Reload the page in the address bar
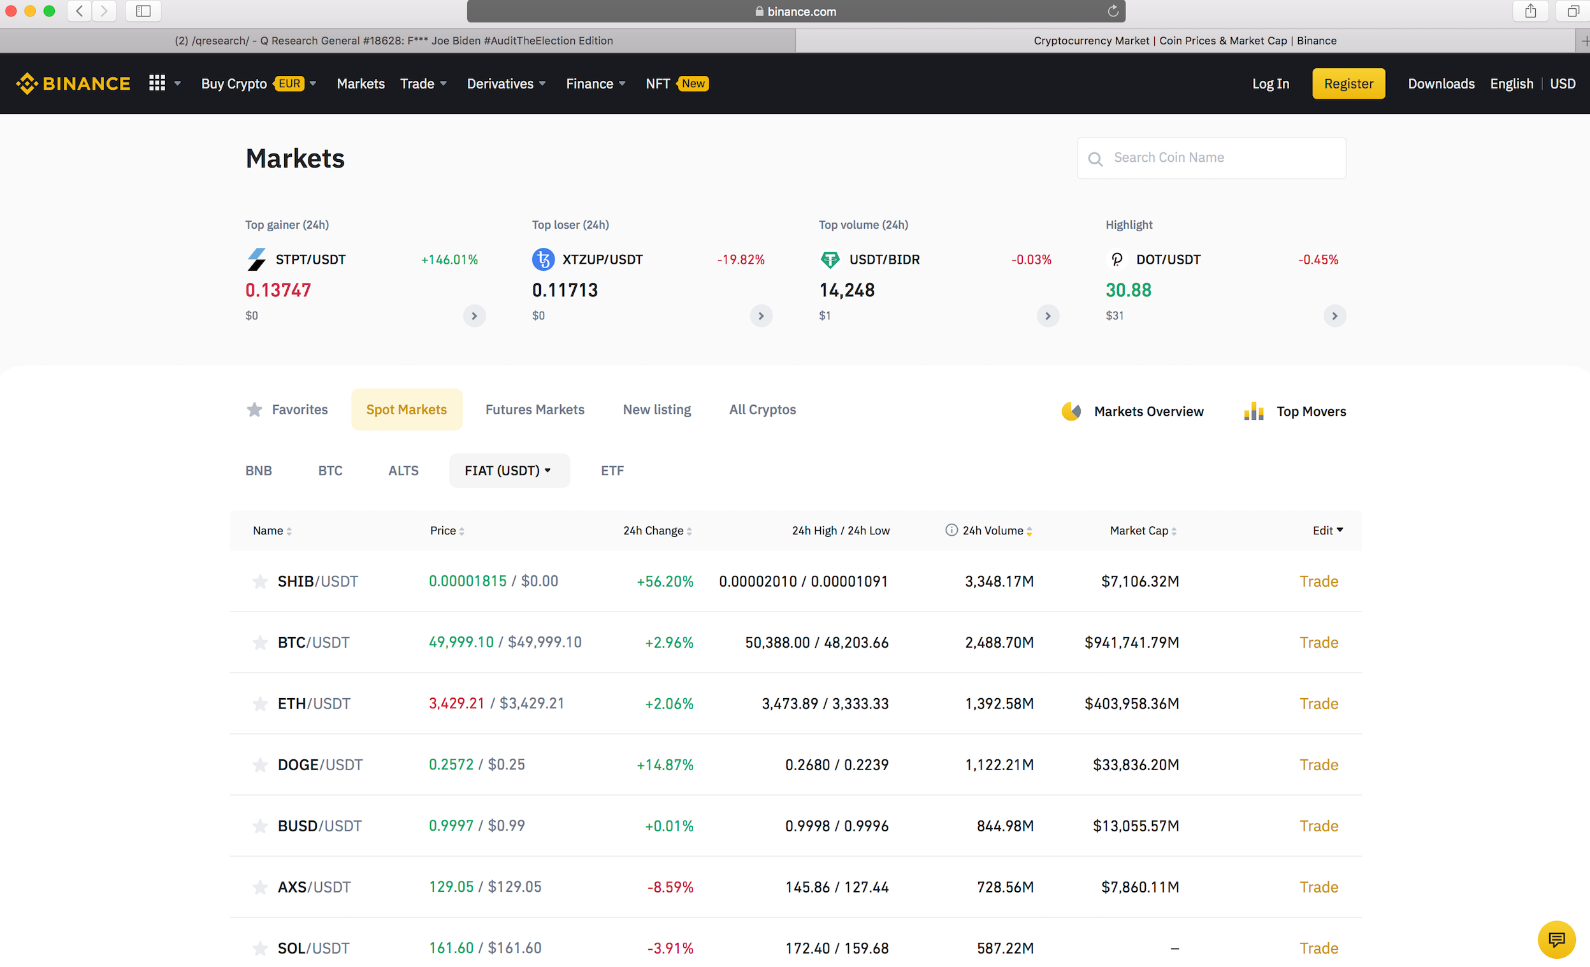Screen dimensions: 1590x967 pos(1113,11)
